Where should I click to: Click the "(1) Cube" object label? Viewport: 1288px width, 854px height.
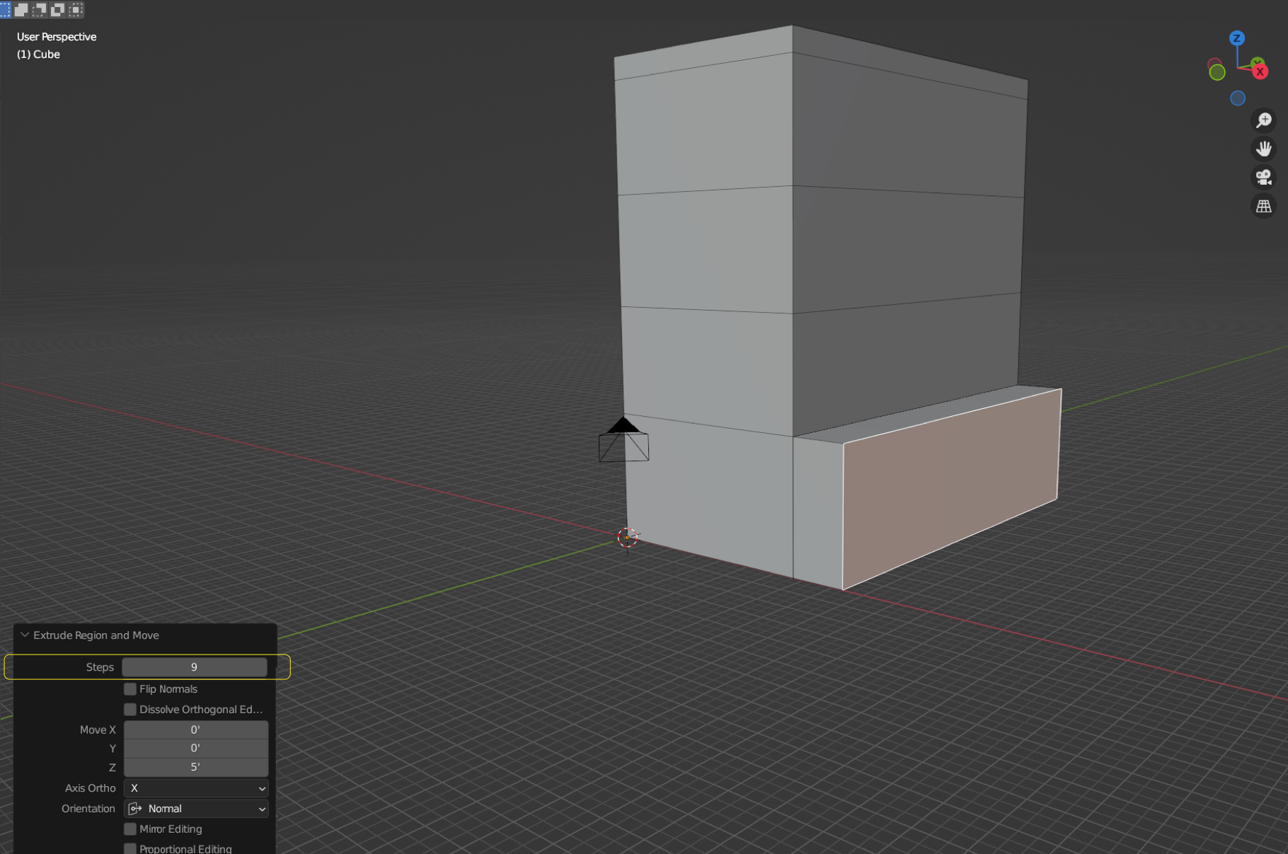pos(38,54)
